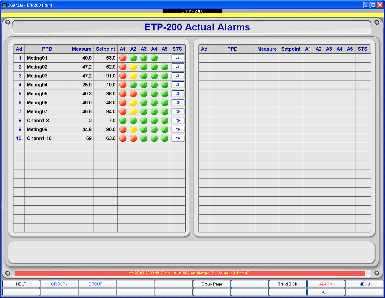This screenshot has width=385, height=298.
Task: Click the yellow A2 indicator for Meting09
Action: click(133, 129)
